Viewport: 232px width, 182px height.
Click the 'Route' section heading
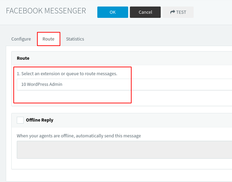(x=23, y=58)
